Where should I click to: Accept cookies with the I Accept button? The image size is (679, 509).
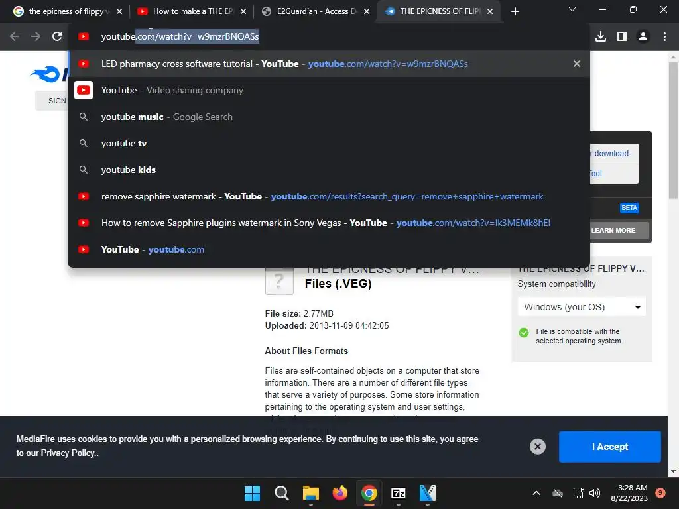[610, 447]
